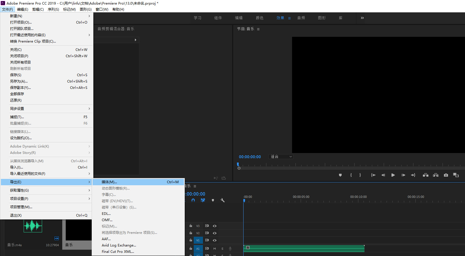Step forward one frame
Image resolution: width=465 pixels, height=256 pixels.
(x=403, y=175)
